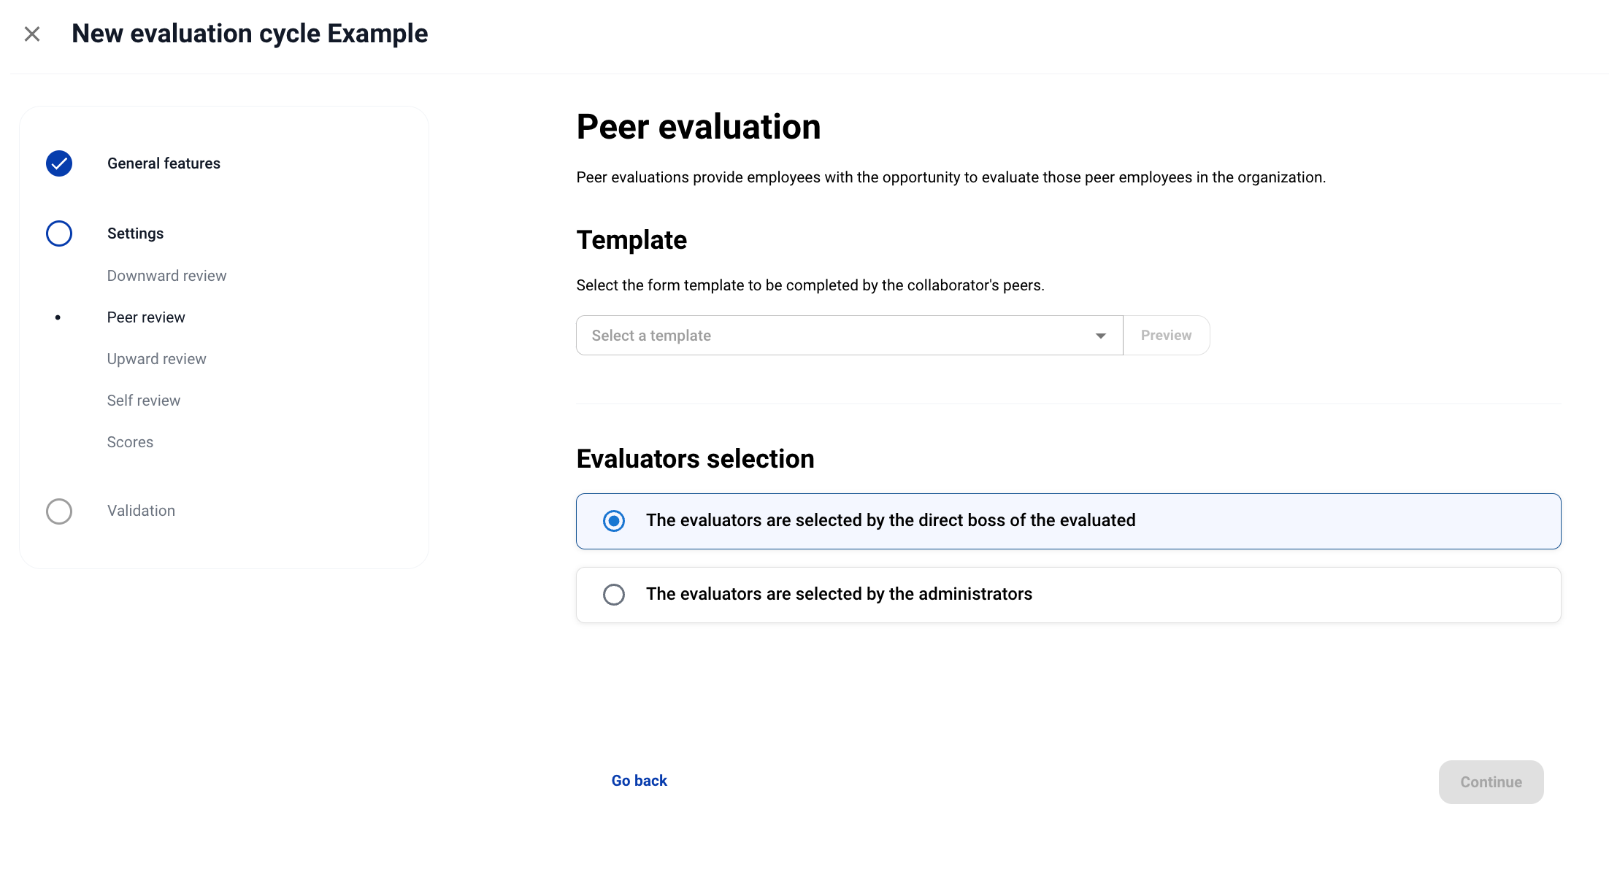Click the template dropdown arrow

[1100, 336]
